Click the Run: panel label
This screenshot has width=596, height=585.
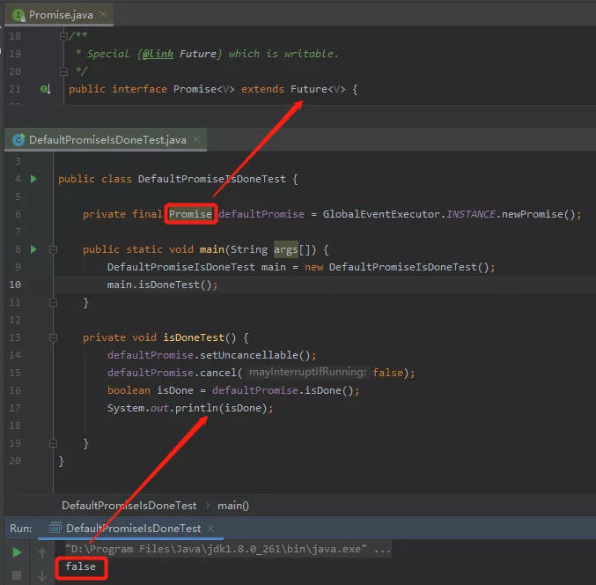coord(21,529)
